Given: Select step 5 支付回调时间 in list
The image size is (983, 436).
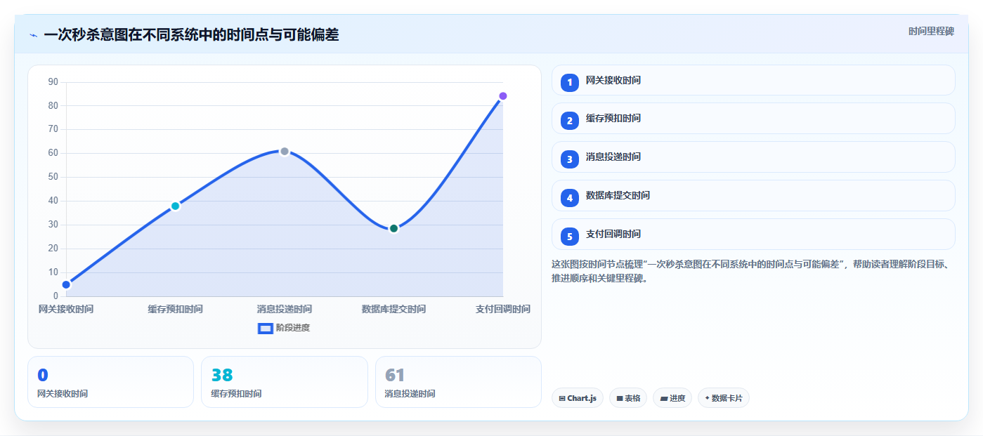Looking at the screenshot, I should (x=753, y=234).
